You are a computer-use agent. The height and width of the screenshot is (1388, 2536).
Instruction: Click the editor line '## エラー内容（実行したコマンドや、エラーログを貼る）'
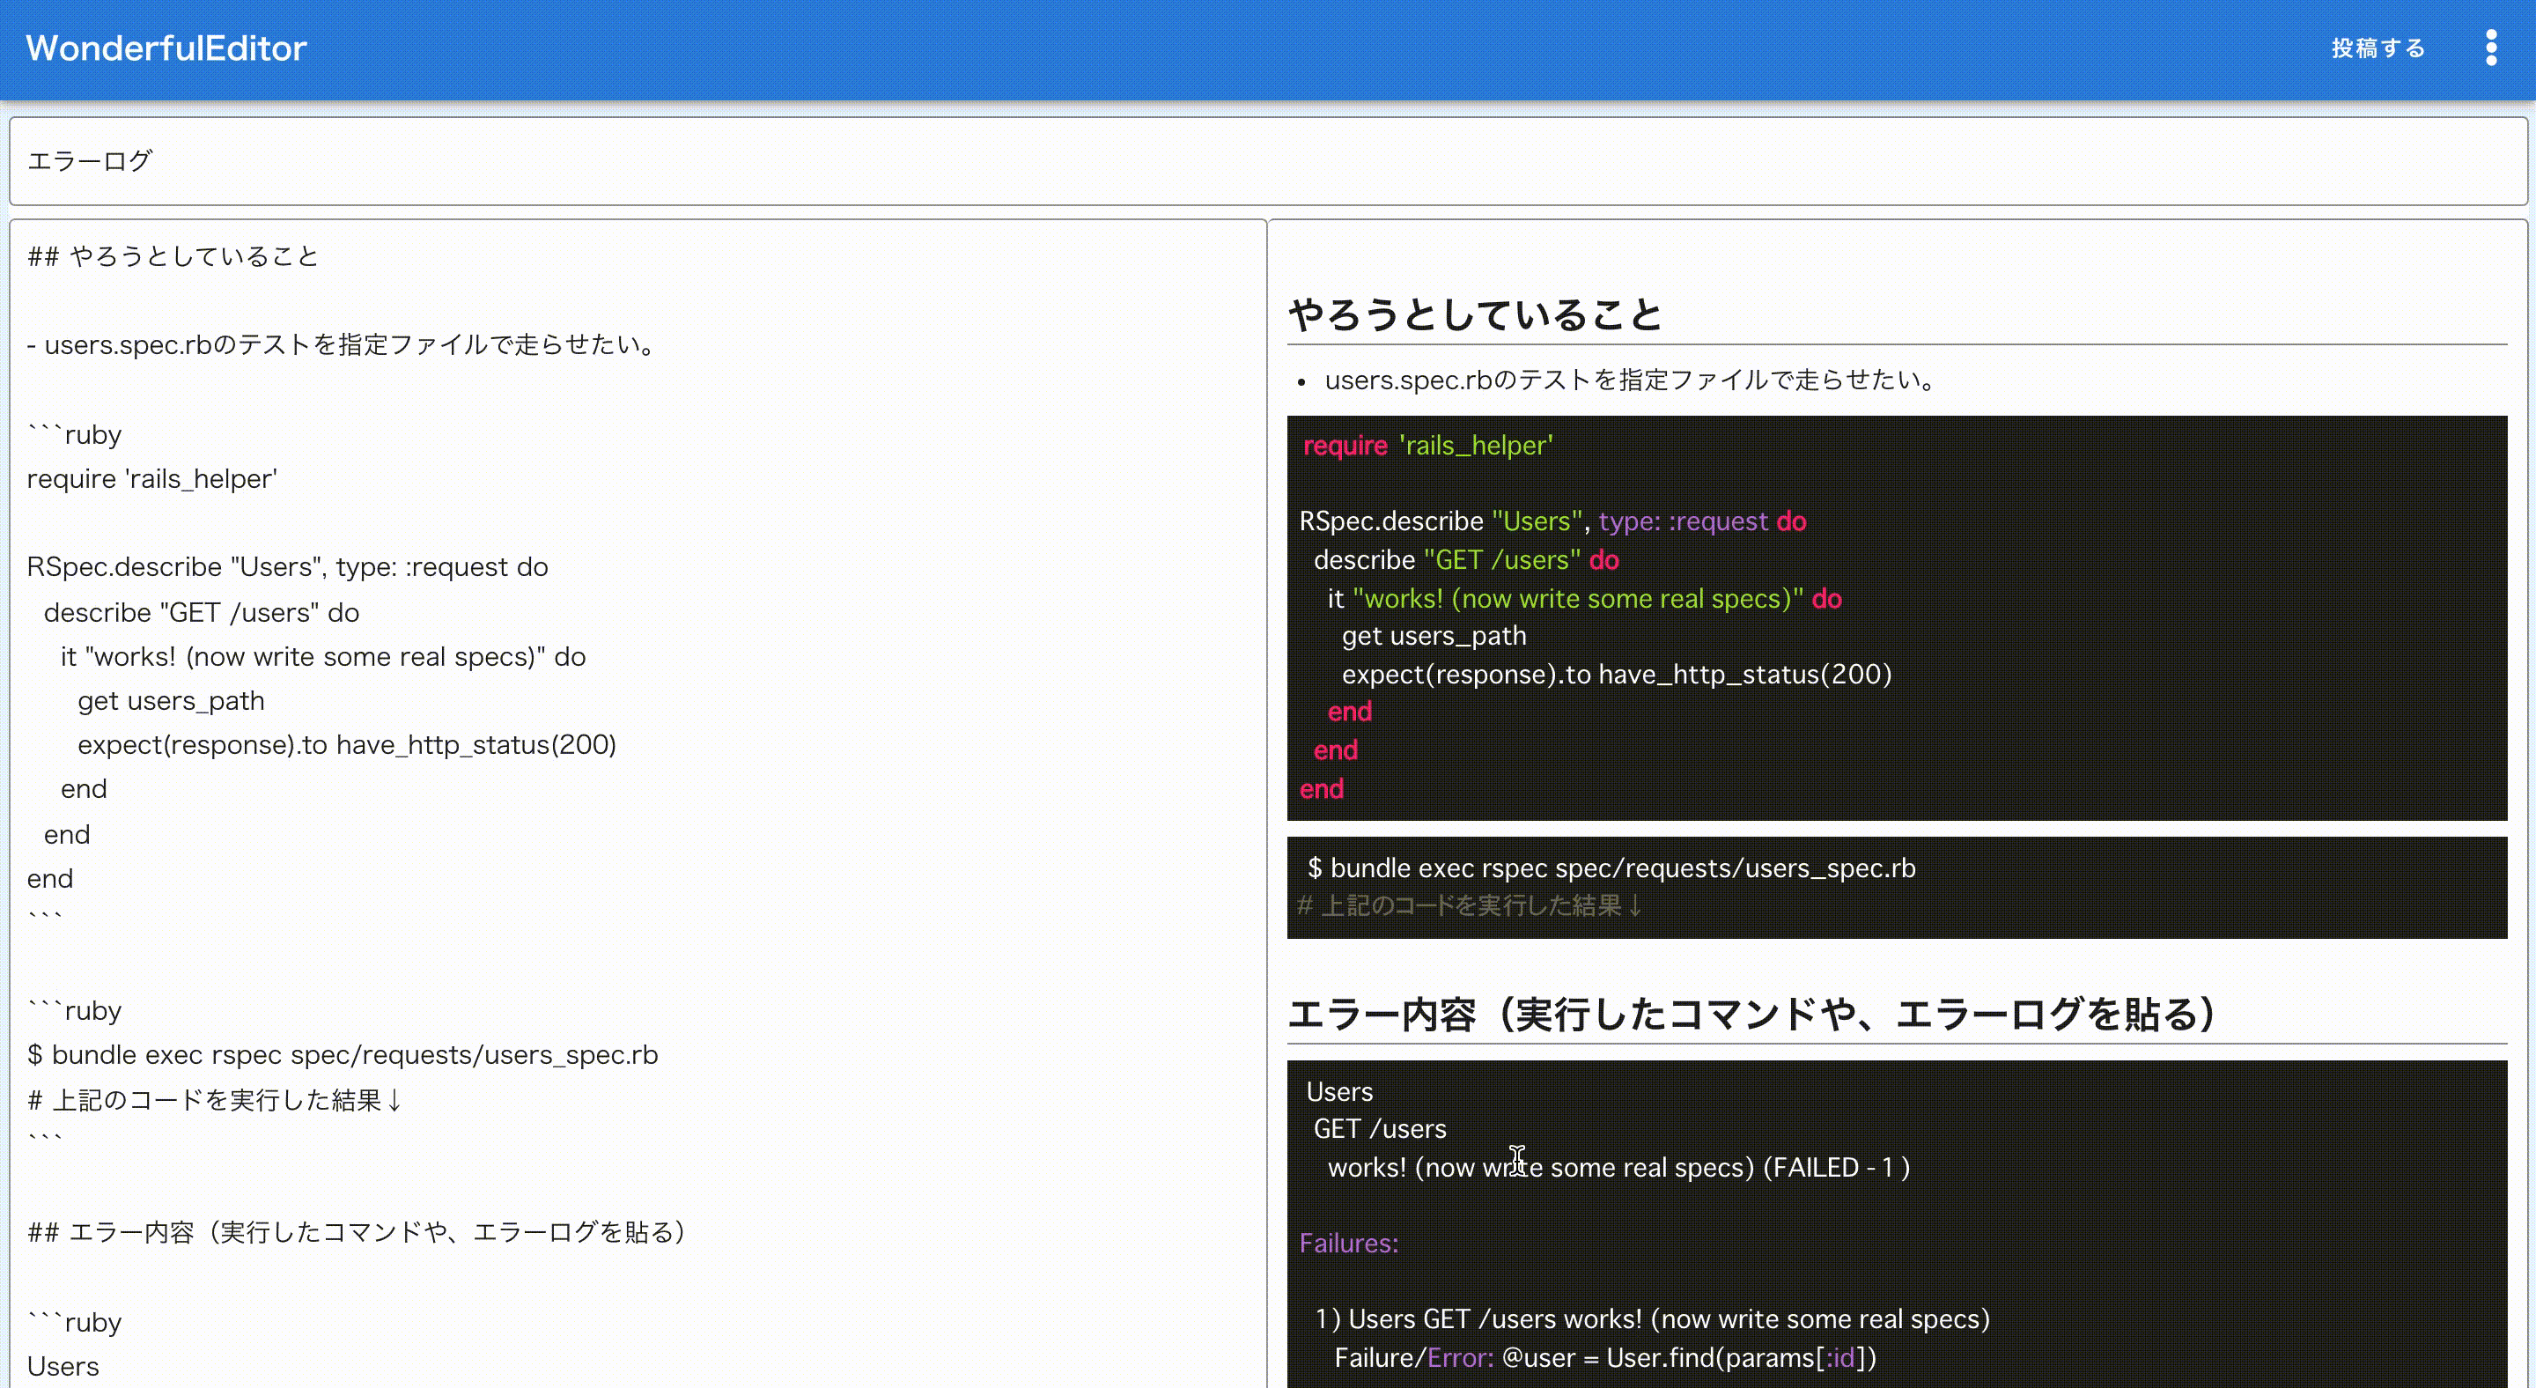358,1232
